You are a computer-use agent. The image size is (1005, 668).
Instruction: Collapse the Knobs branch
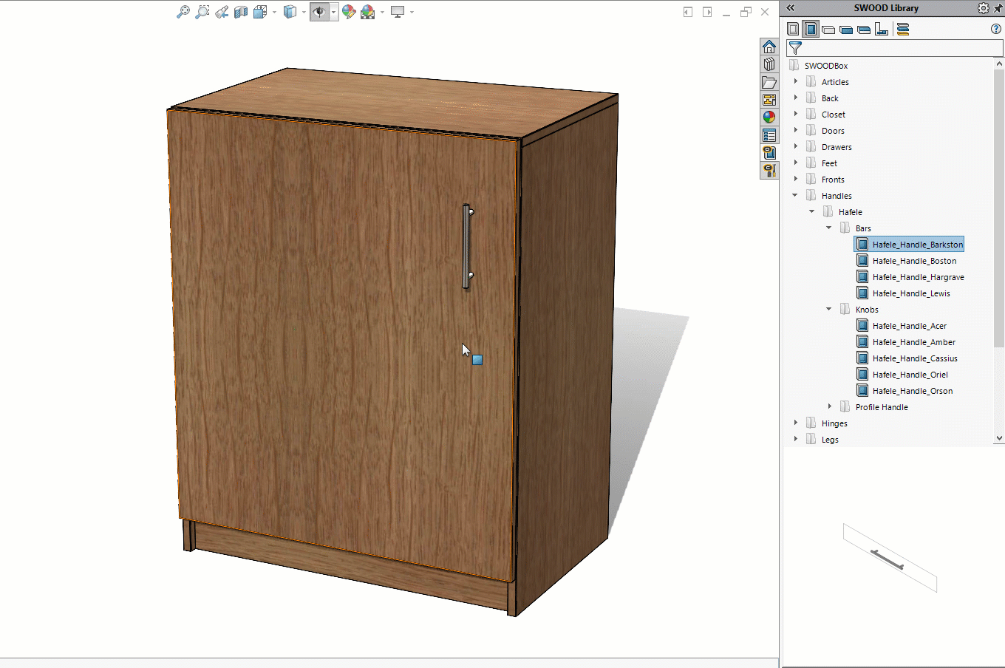tap(828, 309)
